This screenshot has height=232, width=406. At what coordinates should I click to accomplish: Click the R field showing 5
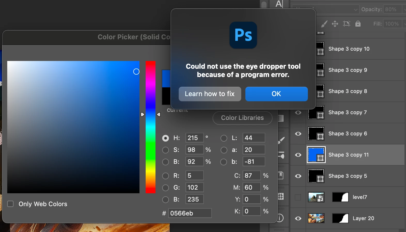(194, 175)
